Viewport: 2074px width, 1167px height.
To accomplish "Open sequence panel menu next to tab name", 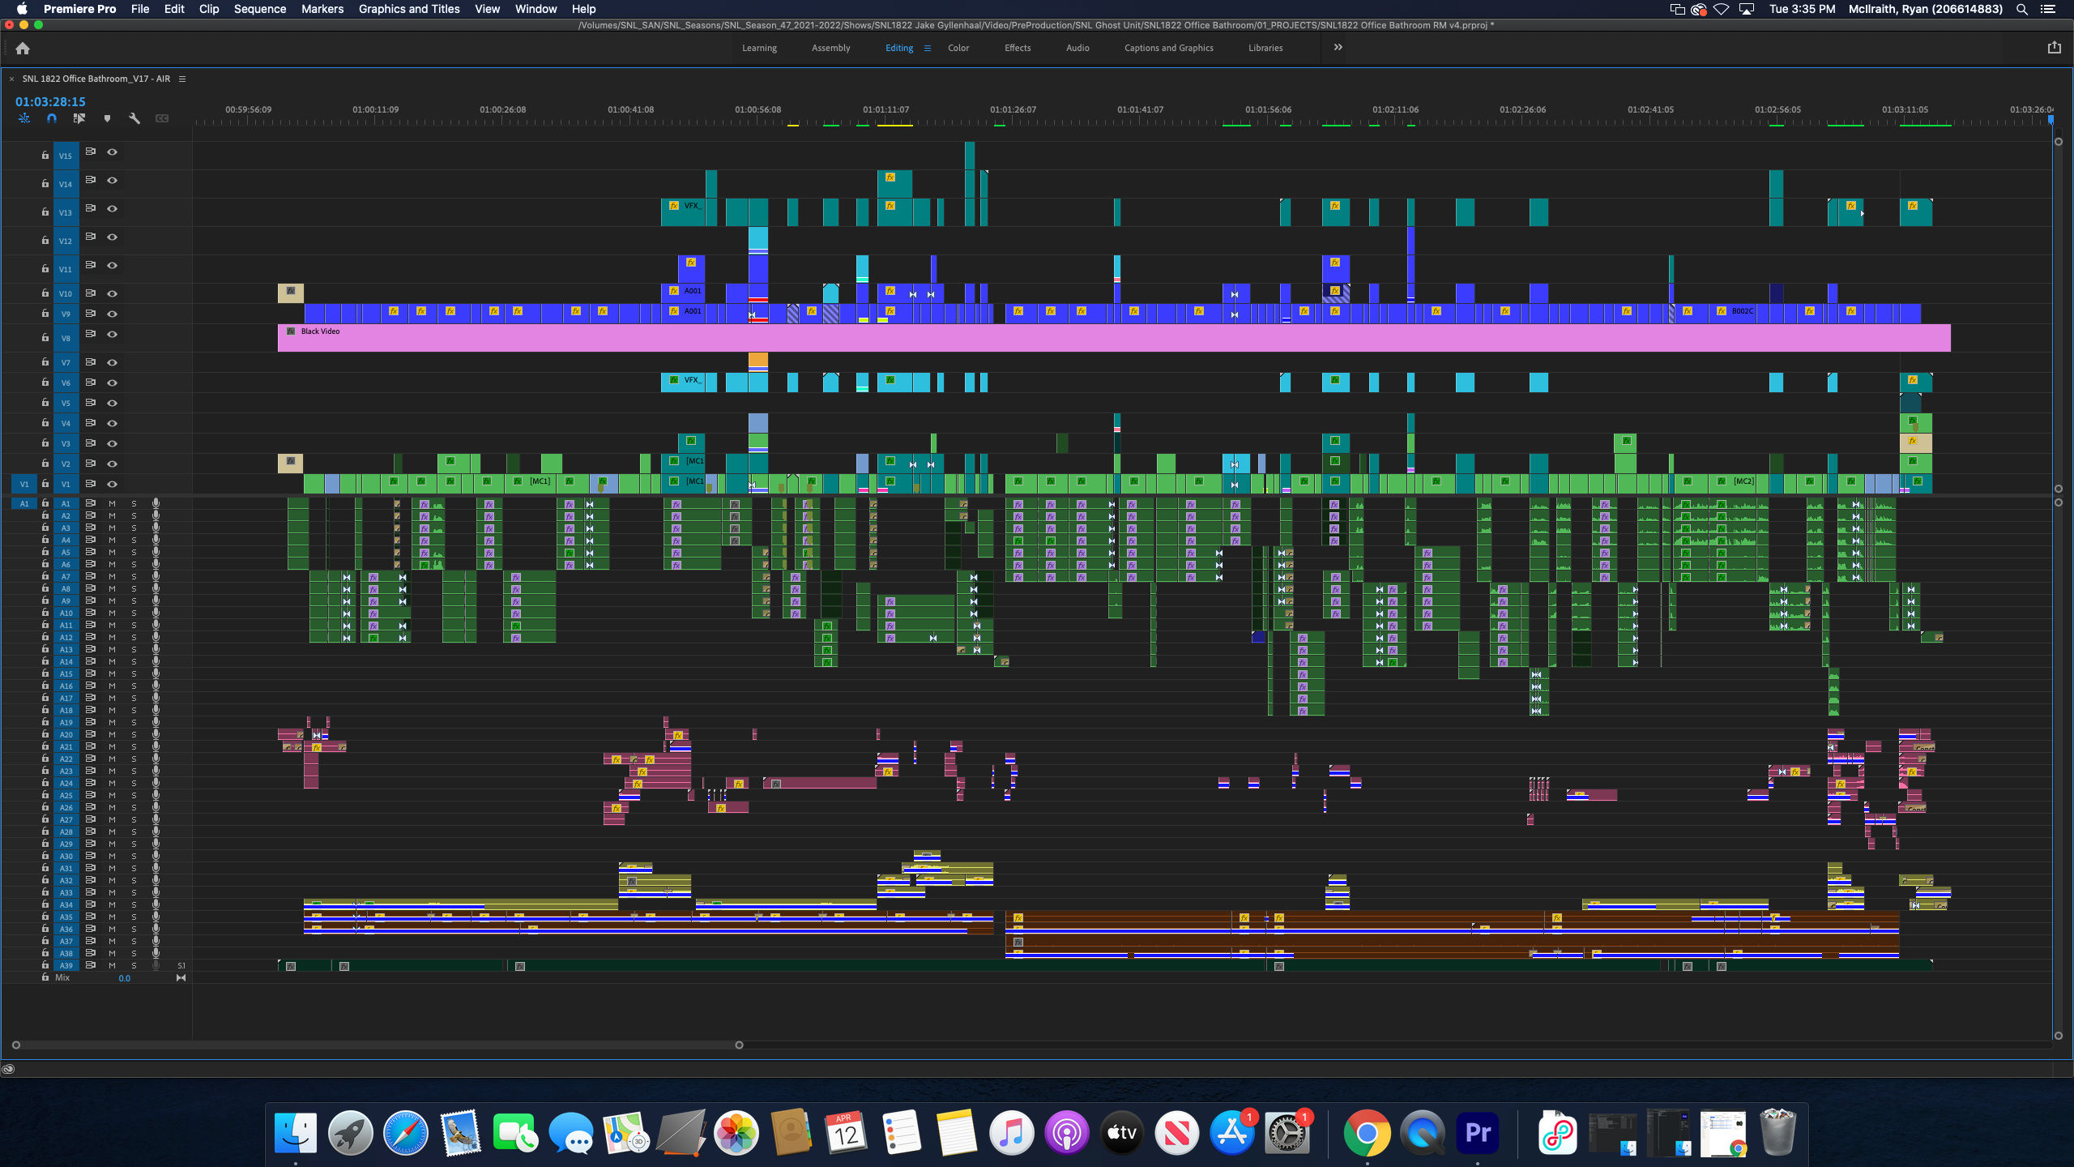I will tap(182, 79).
